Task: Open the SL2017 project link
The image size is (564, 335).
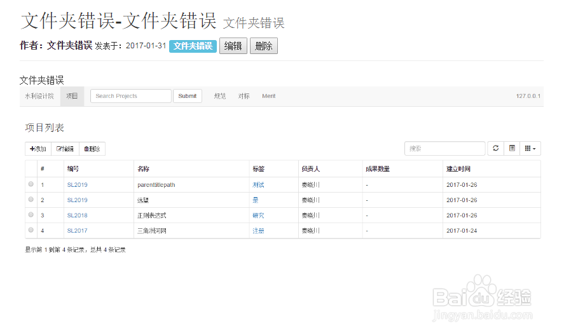Action: click(x=78, y=231)
